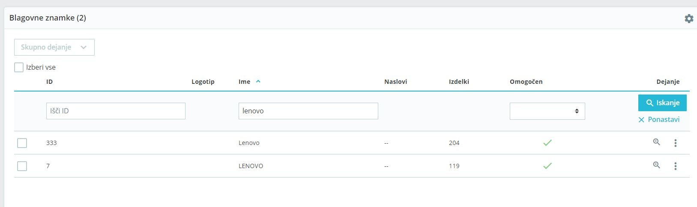Select the checkbox for row ID 7

pos(22,166)
